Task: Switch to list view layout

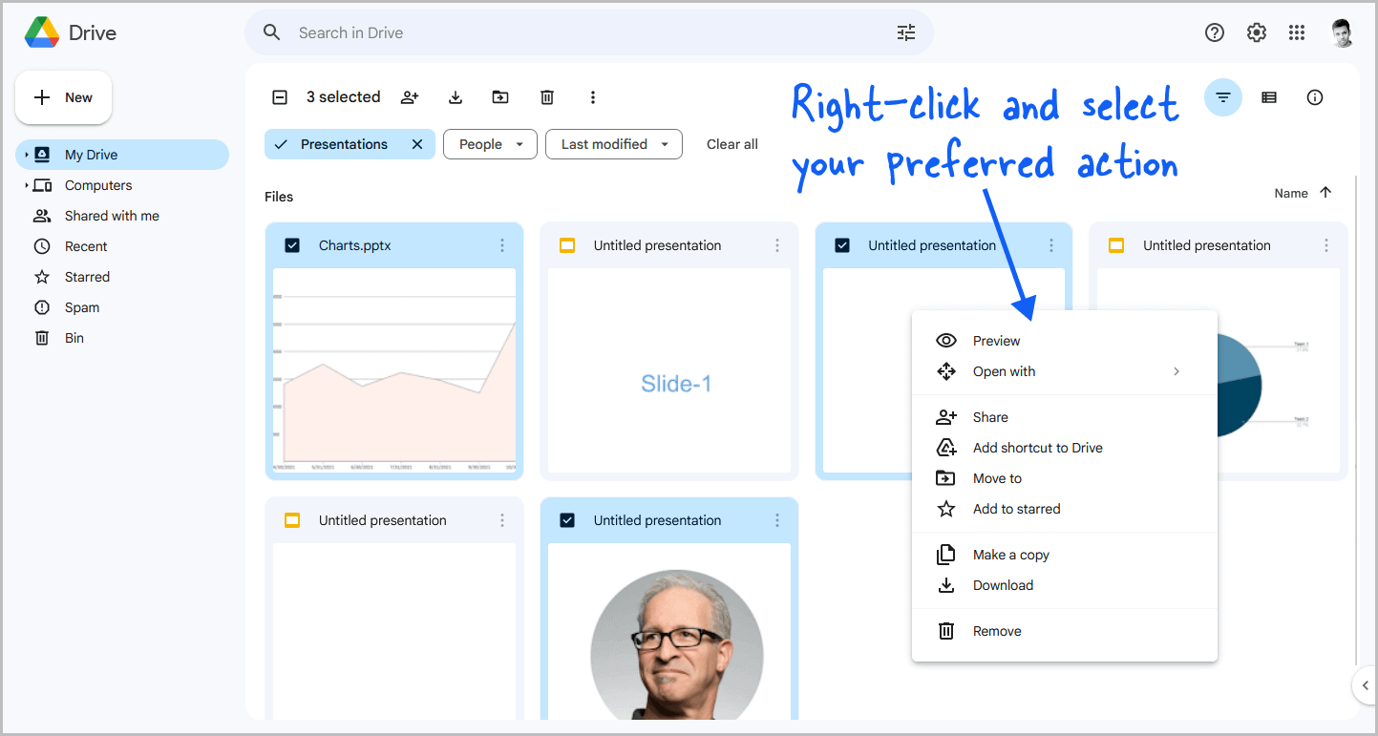Action: [1268, 97]
